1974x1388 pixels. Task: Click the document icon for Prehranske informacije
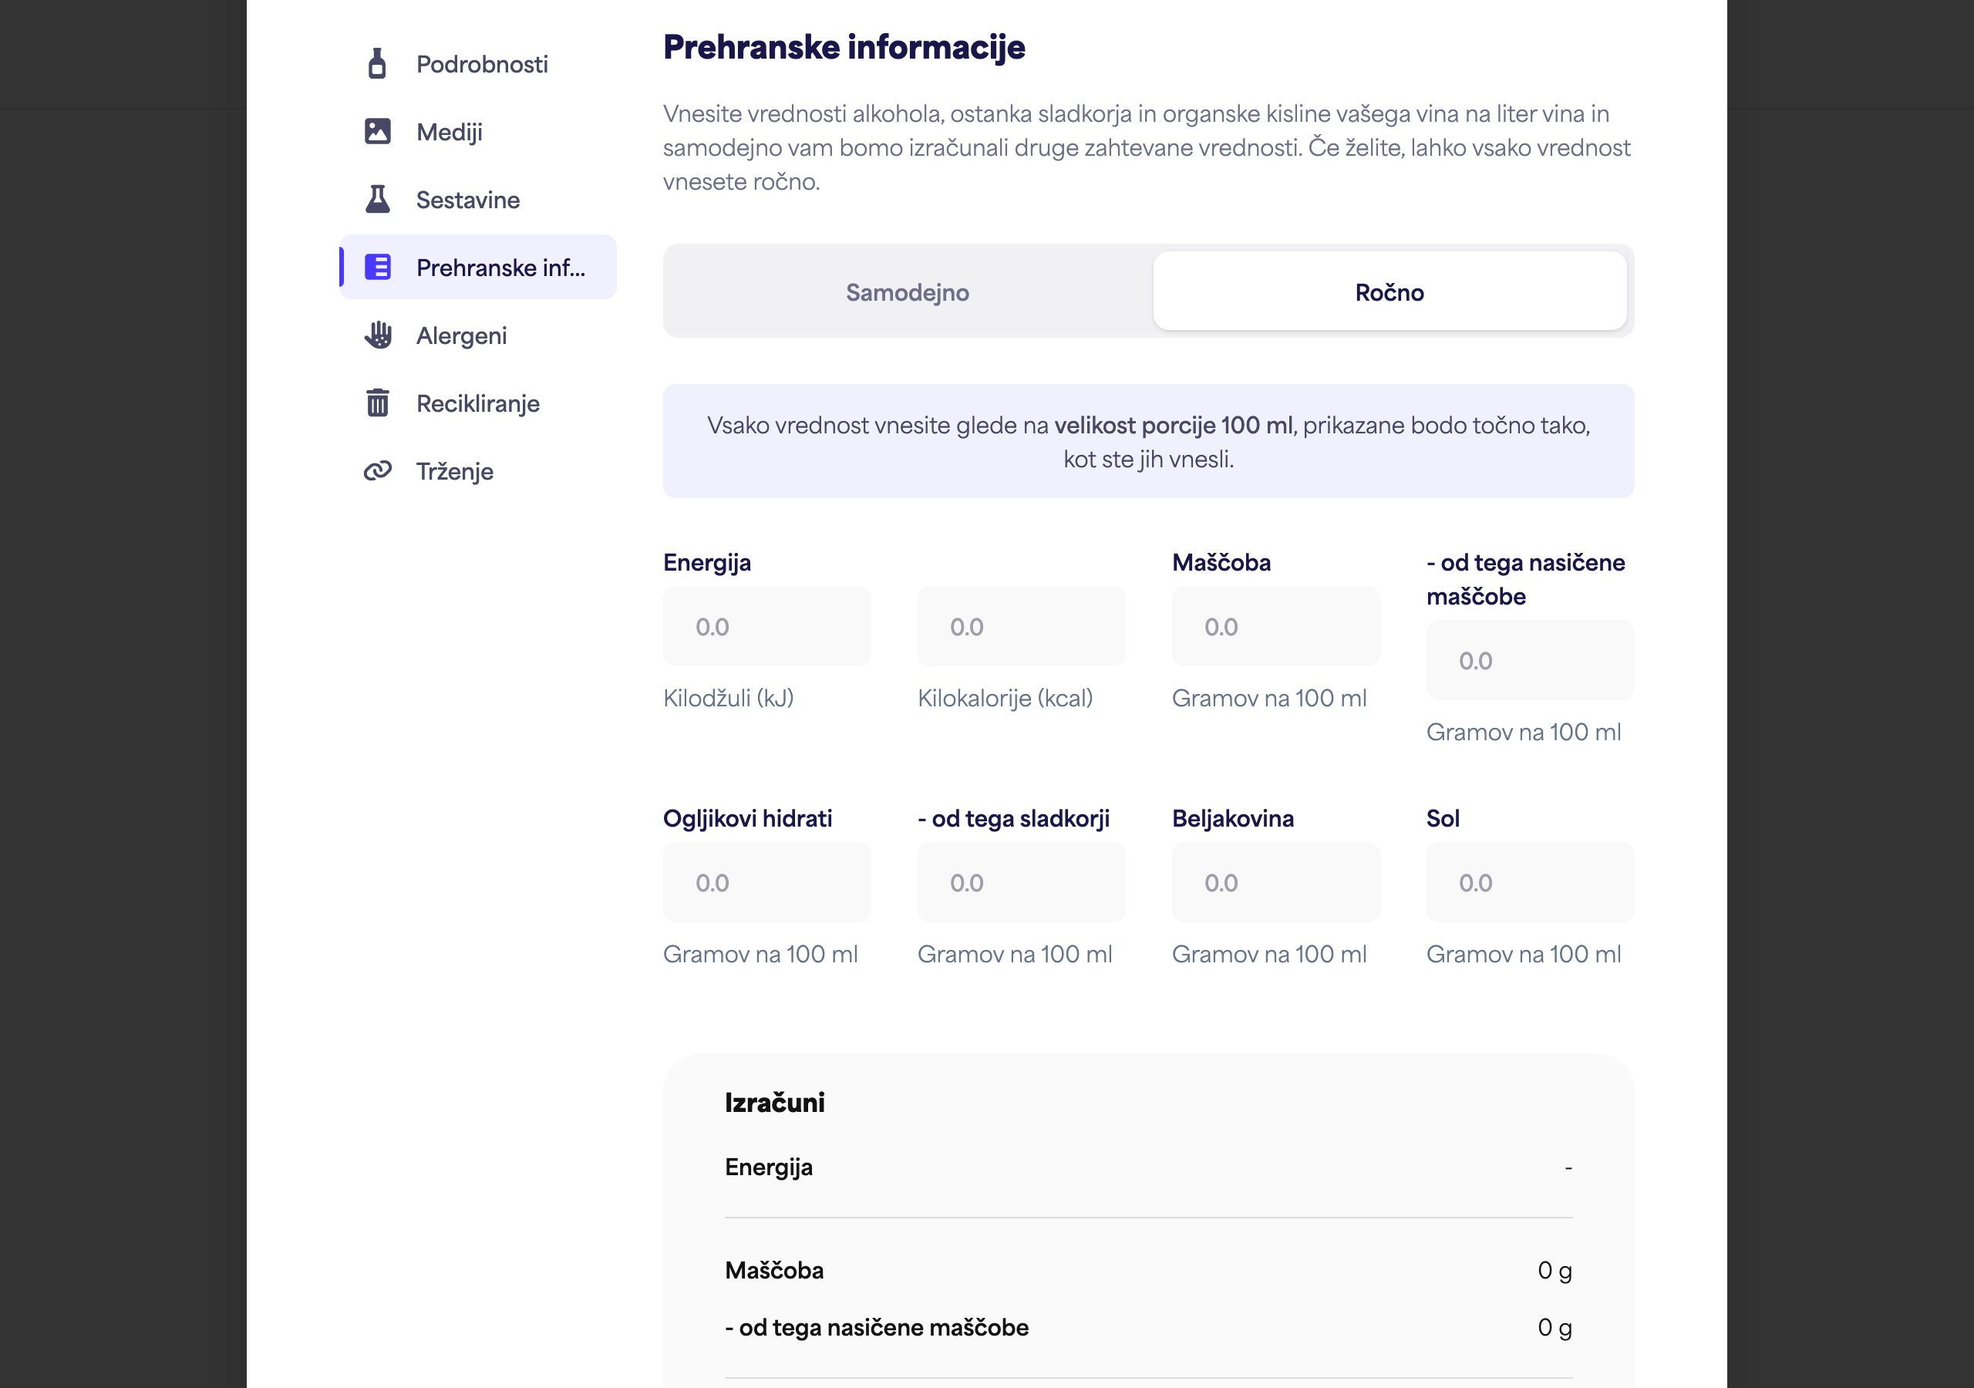tap(376, 268)
